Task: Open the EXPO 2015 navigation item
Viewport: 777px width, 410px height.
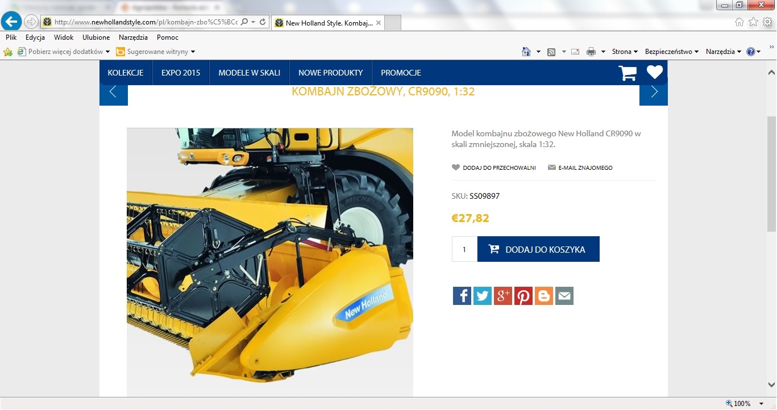Action: [181, 73]
